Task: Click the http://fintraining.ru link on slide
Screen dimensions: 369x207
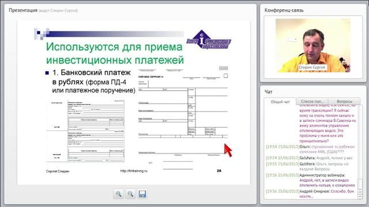Action: pos(134,171)
